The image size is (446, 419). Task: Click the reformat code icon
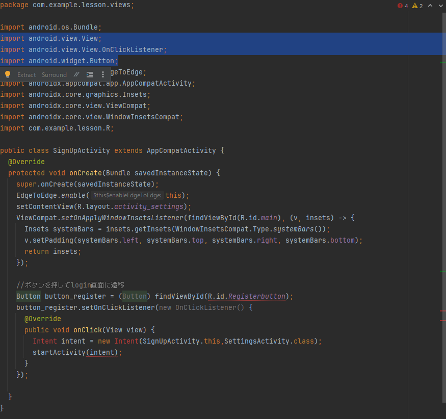click(90, 74)
